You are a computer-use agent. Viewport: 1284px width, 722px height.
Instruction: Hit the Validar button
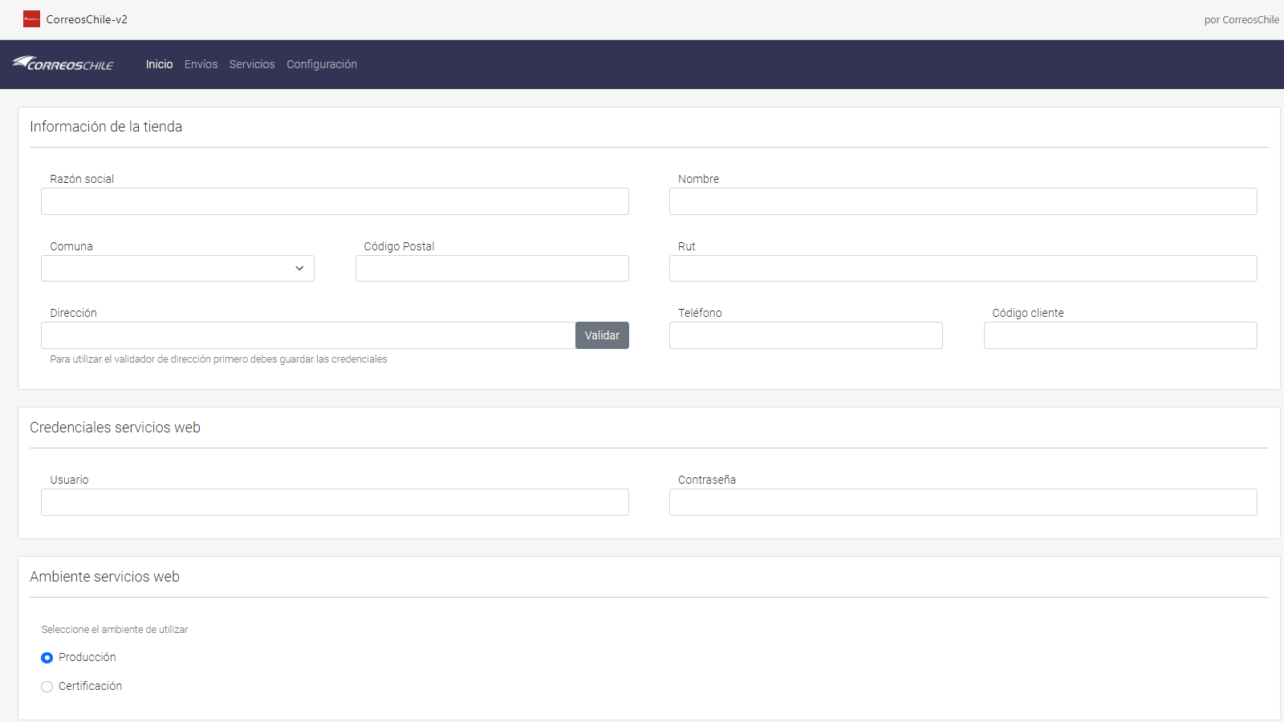pyautogui.click(x=602, y=335)
